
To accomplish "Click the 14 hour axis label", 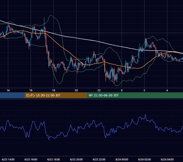I will pos(8,90).
